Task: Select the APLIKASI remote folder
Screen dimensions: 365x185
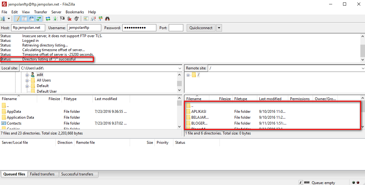Action: tap(198, 112)
